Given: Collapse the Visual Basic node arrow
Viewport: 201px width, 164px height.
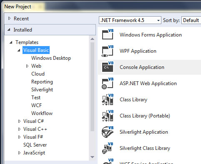Looking at the screenshot, I should [19, 50].
